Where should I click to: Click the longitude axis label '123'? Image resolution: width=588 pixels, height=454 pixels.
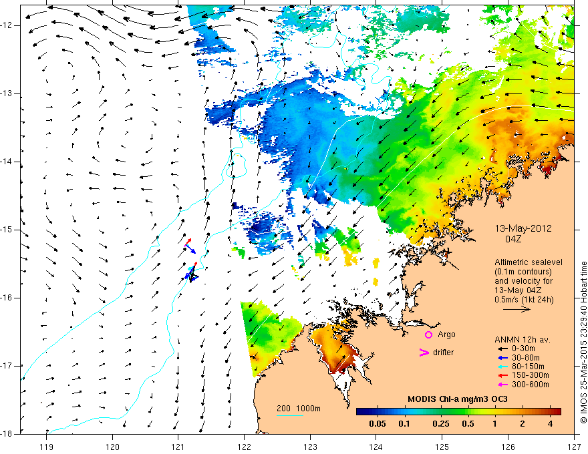tap(310, 447)
